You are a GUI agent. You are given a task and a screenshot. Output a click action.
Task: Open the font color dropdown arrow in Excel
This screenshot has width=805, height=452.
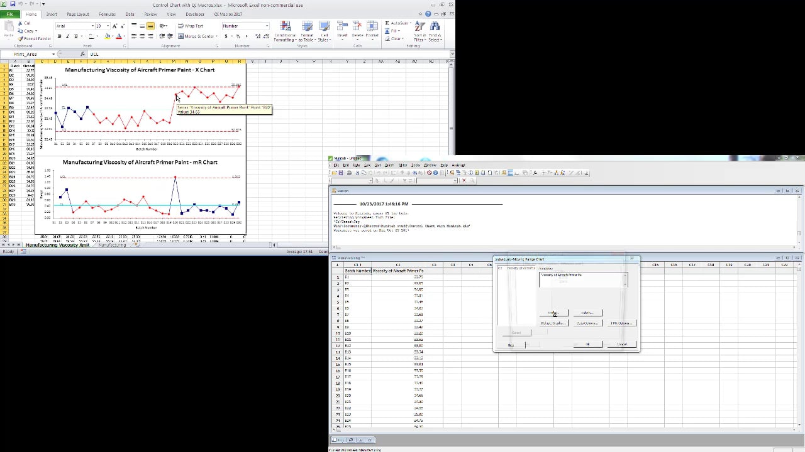click(125, 36)
